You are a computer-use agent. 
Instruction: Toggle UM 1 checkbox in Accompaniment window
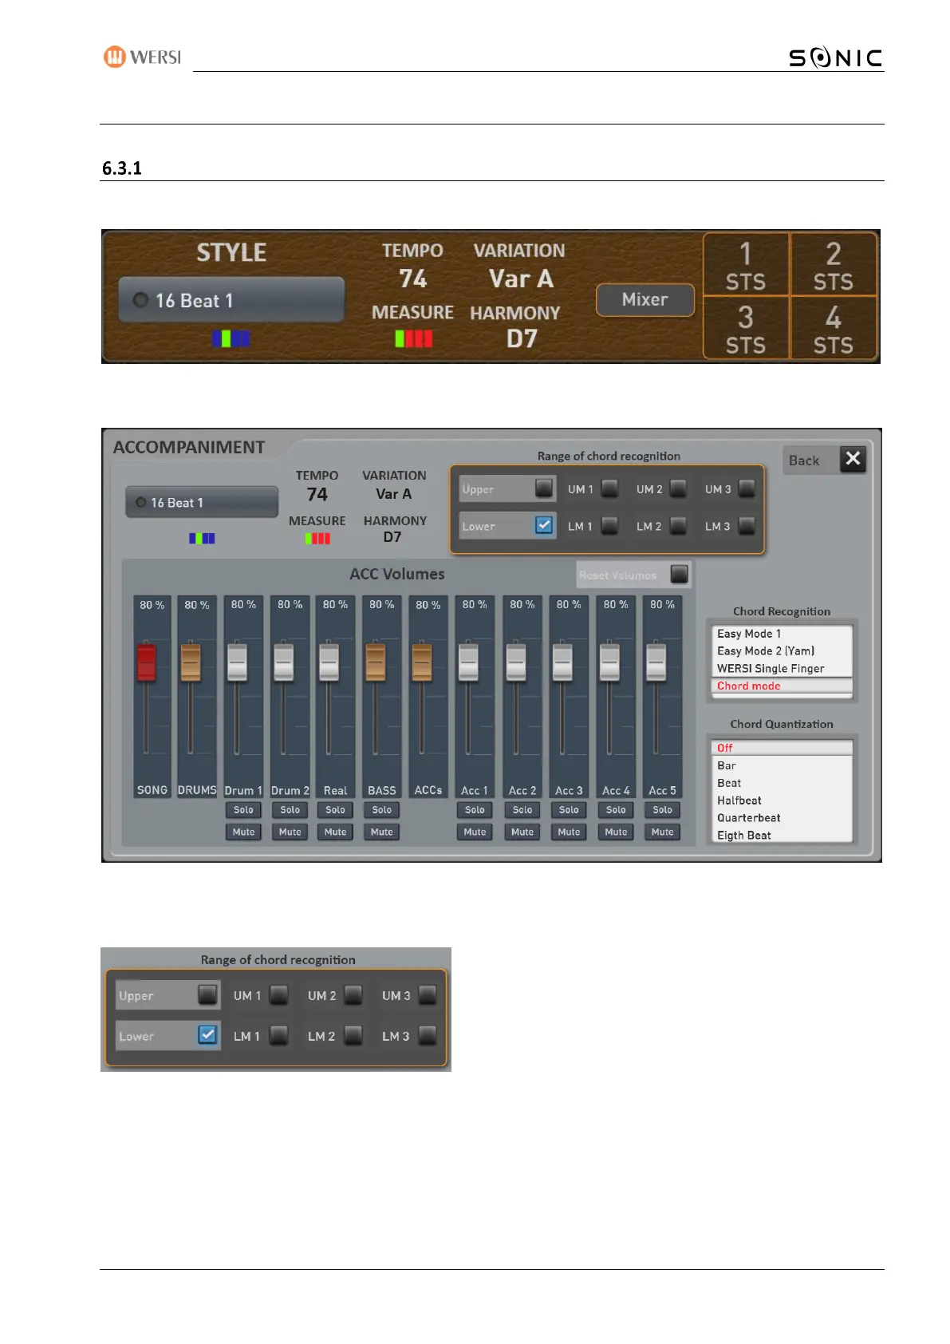pyautogui.click(x=609, y=488)
